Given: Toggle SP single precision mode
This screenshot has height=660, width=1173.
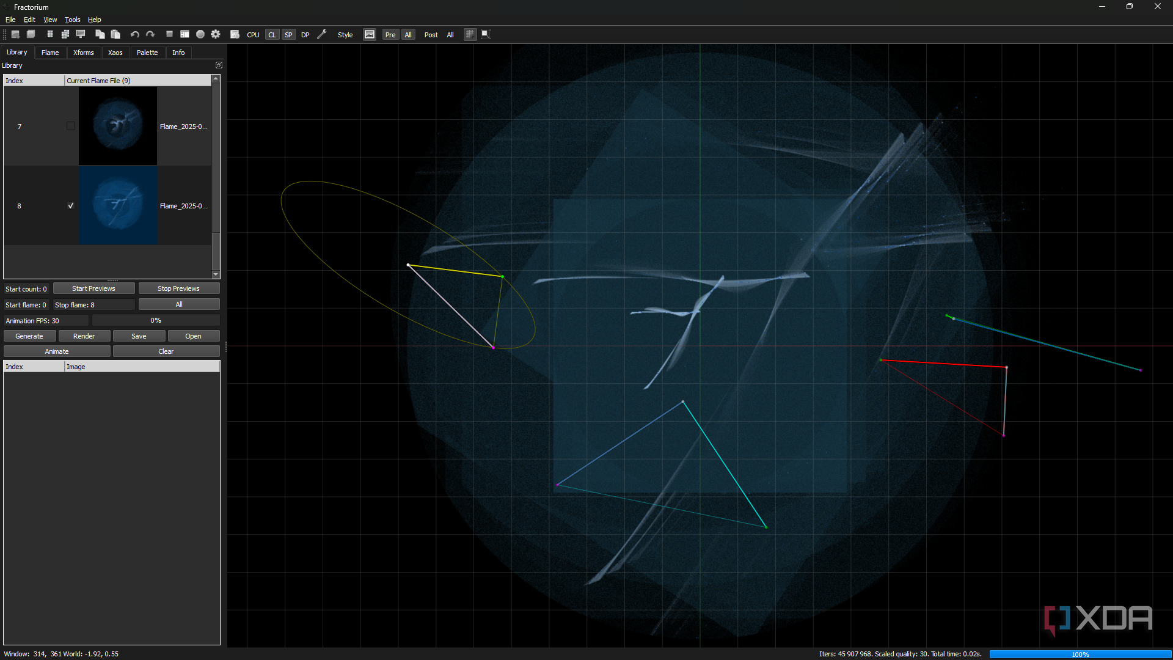Looking at the screenshot, I should coord(288,35).
